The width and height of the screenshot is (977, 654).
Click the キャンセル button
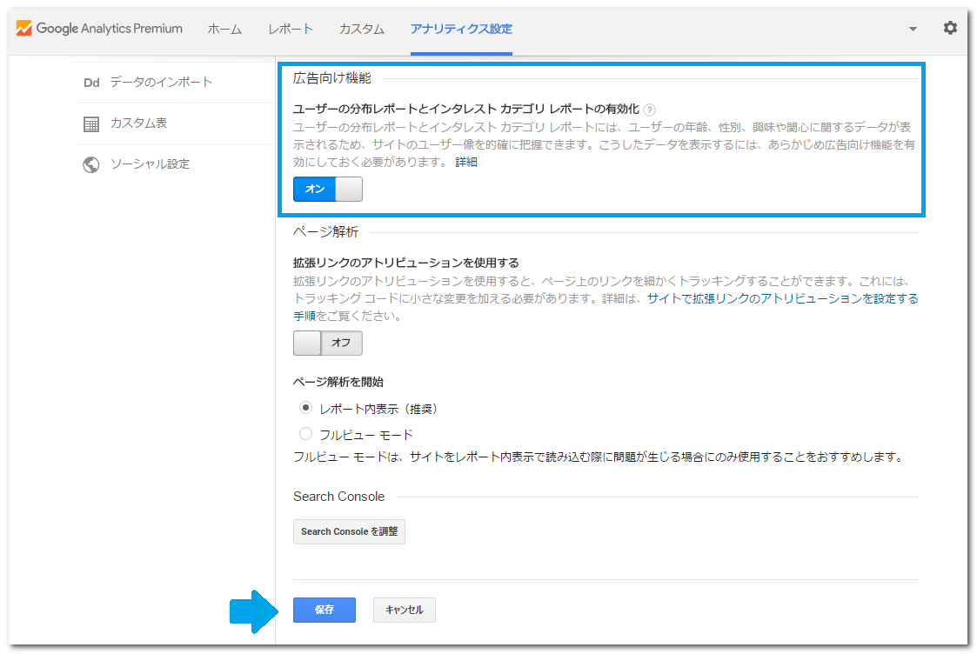tap(405, 610)
